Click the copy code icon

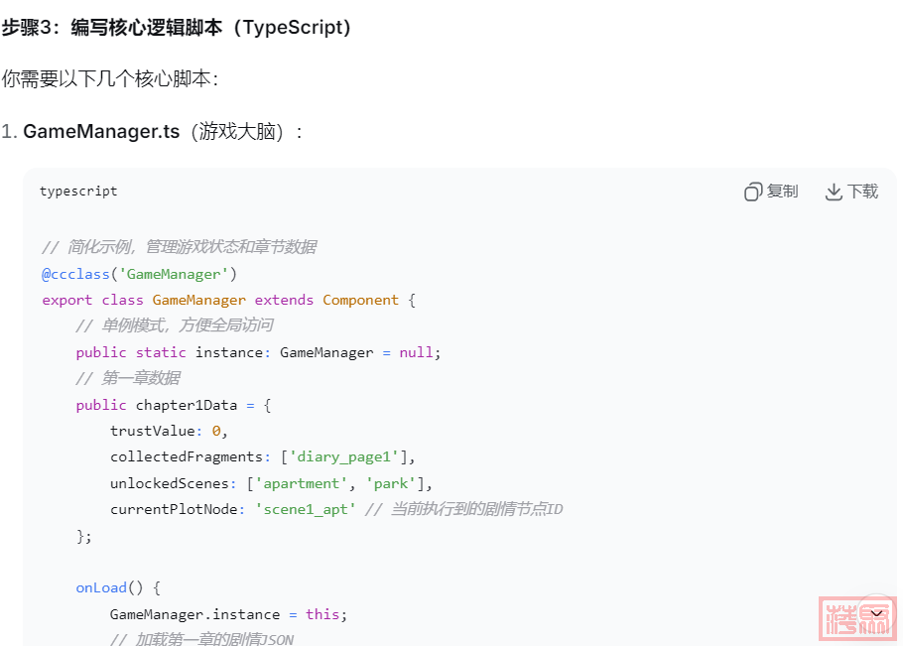(x=753, y=192)
